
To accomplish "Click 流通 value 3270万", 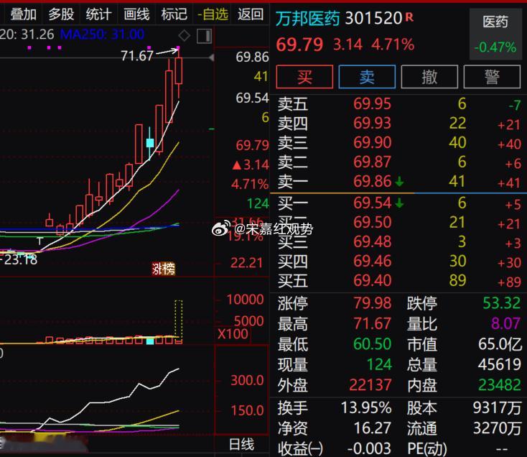I will pyautogui.click(x=497, y=428).
